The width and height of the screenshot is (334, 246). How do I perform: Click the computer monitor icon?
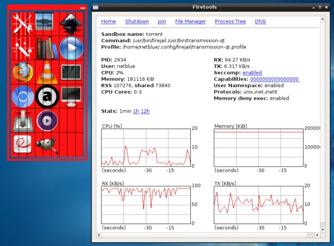point(71,97)
